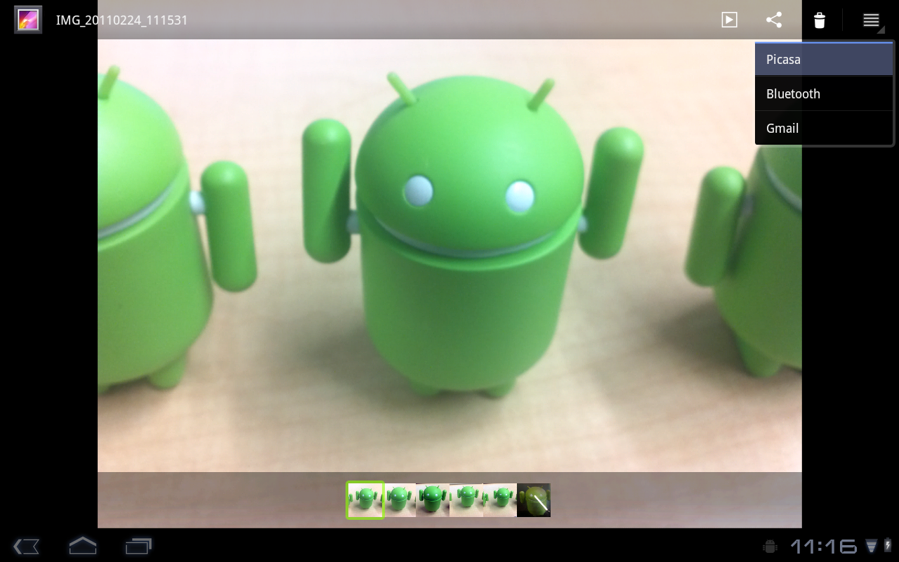Select the first highlighted thumbnail
Viewport: 899px width, 562px height.
(x=365, y=500)
